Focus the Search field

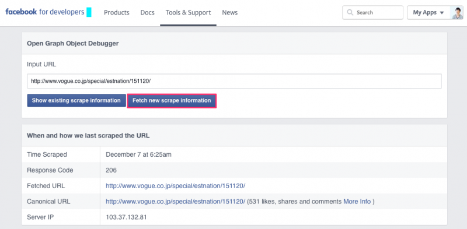[372, 12]
